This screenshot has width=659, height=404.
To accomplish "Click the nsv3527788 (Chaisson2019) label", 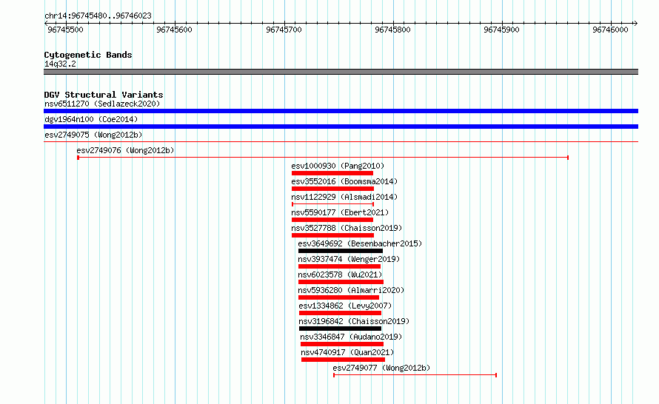I will tap(347, 228).
